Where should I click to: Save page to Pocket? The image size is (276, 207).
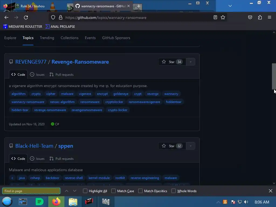coord(250,17)
